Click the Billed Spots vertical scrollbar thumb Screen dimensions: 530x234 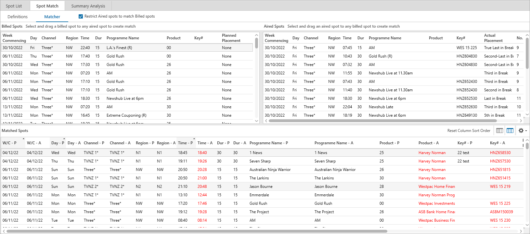(256, 43)
